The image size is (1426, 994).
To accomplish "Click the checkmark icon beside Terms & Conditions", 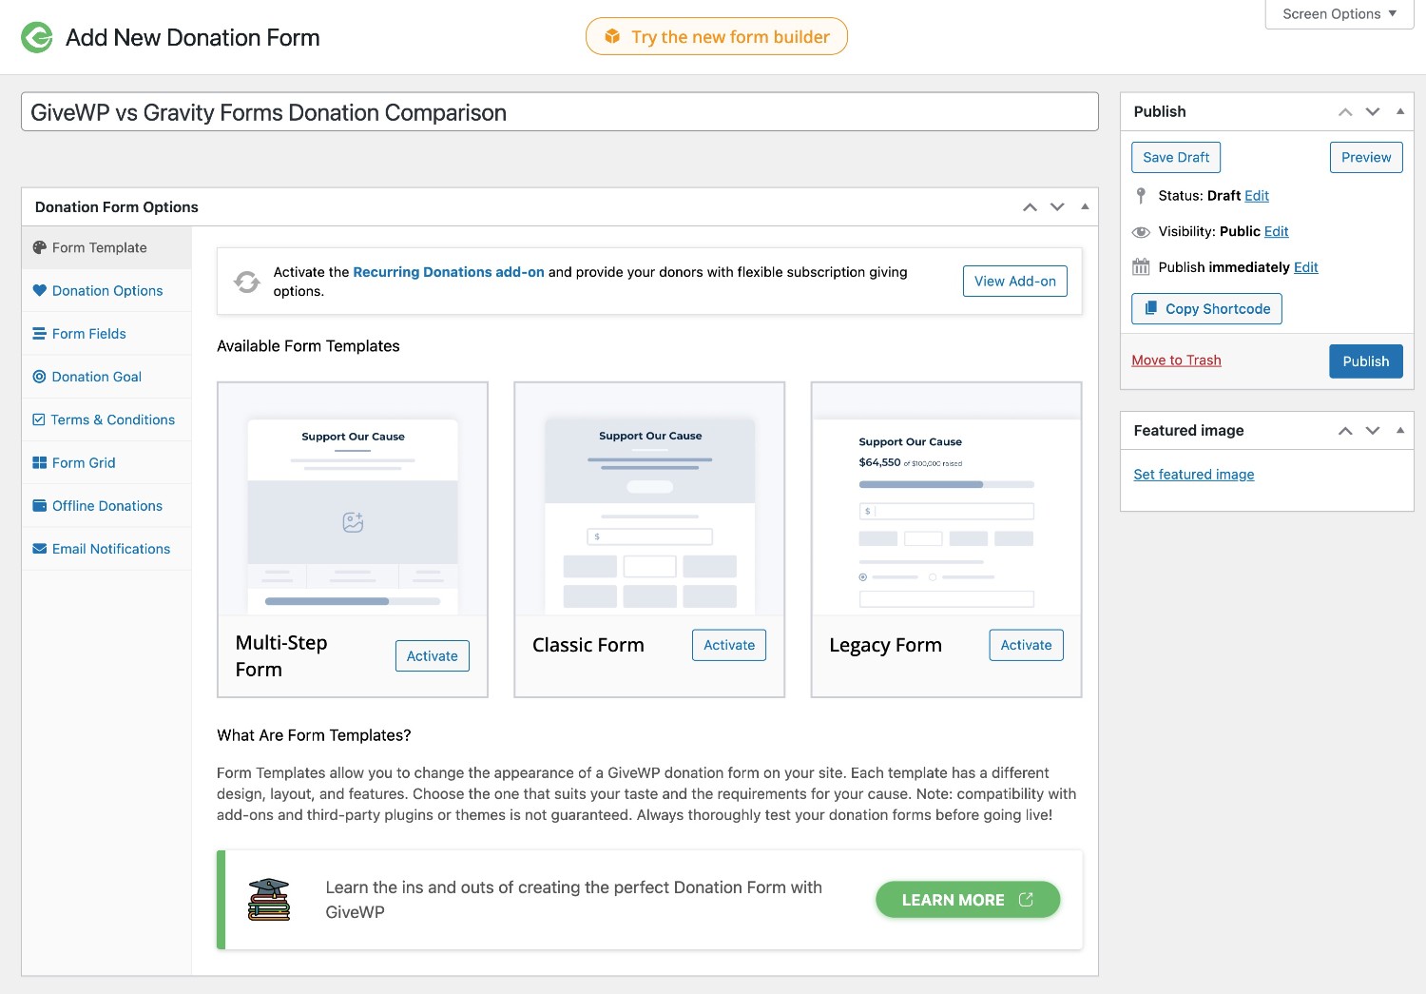I will (x=39, y=419).
